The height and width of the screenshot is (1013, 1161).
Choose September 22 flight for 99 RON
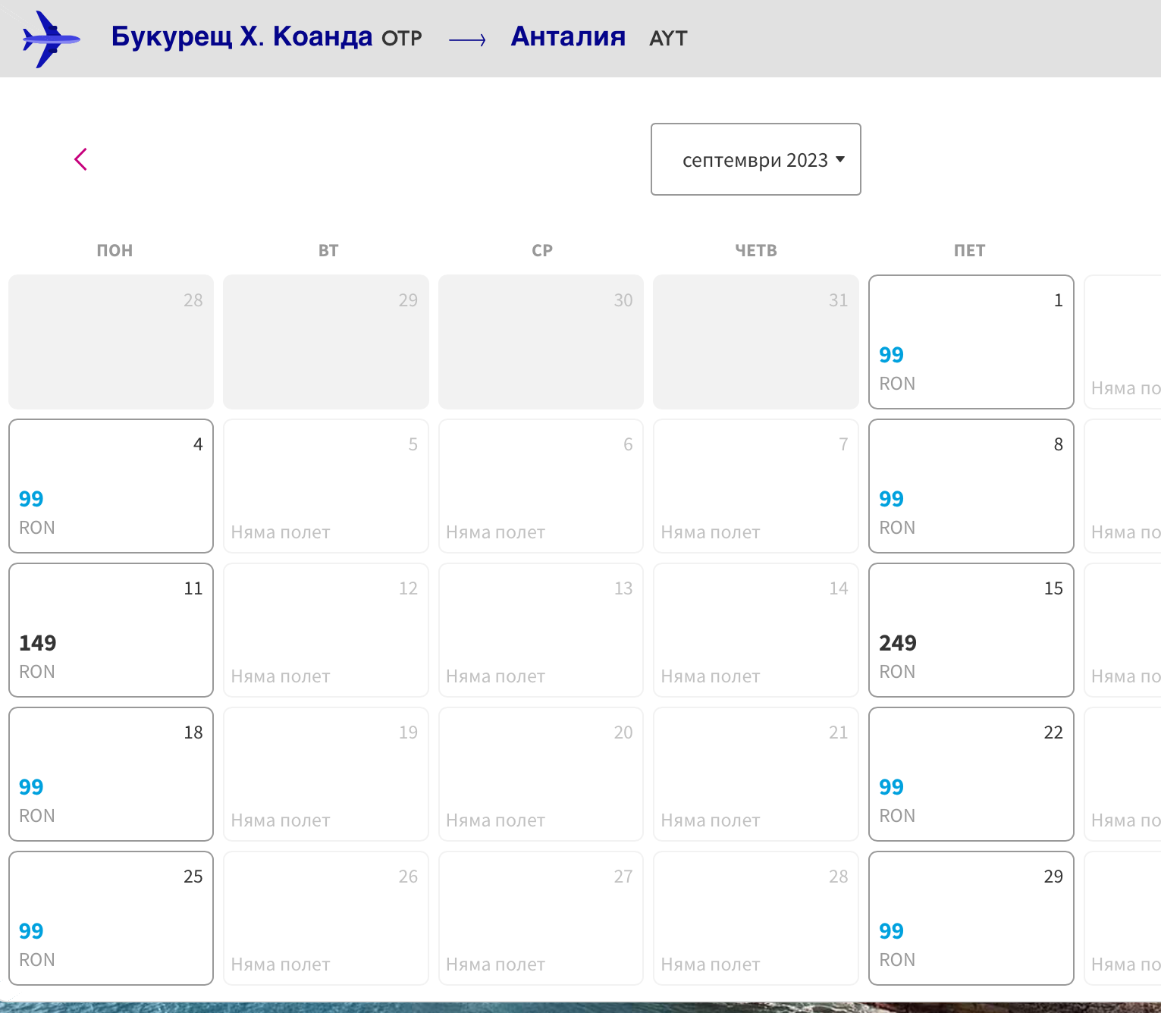click(x=970, y=774)
